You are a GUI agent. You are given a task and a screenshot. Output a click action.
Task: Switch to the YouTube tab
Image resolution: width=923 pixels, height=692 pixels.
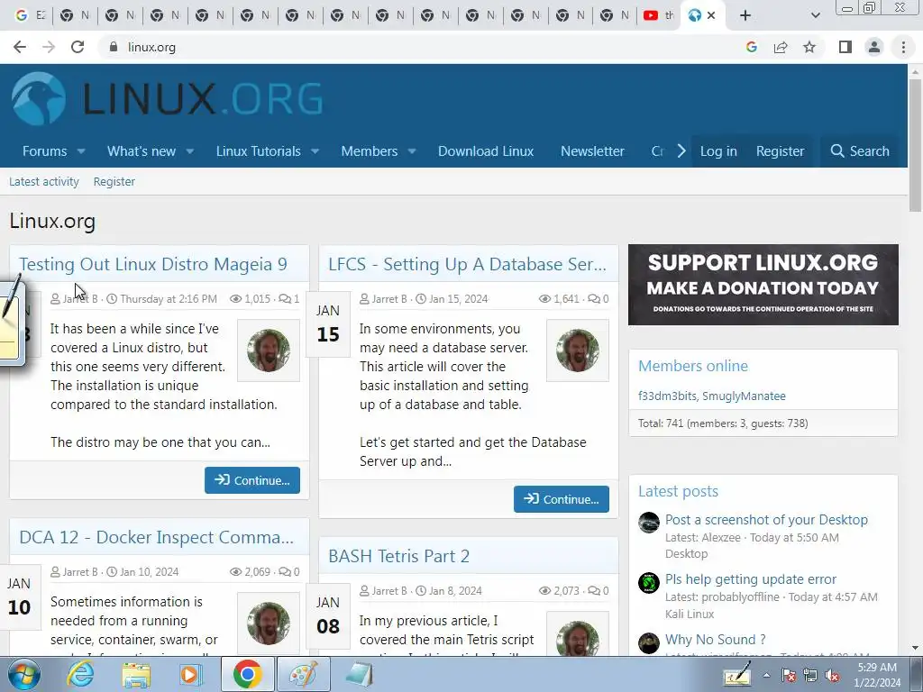click(x=658, y=15)
